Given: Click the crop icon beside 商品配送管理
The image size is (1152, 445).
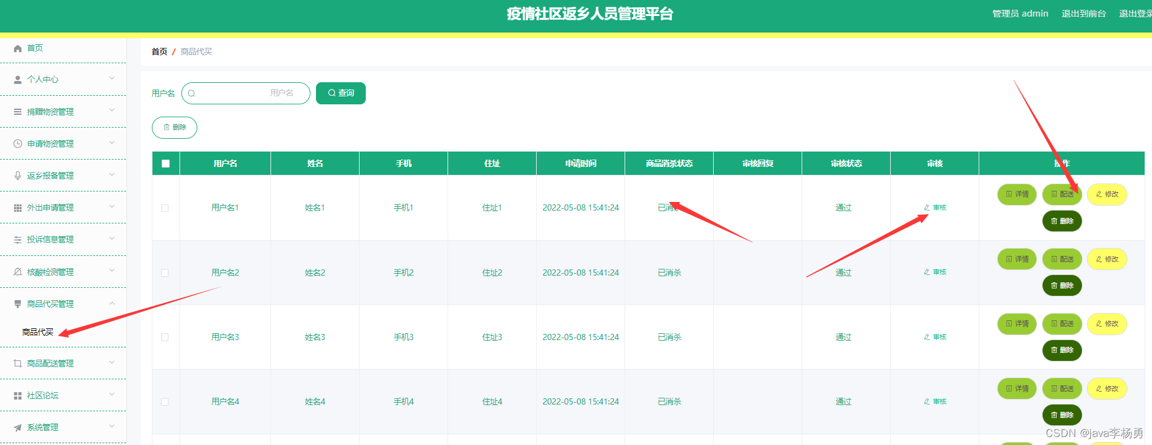Looking at the screenshot, I should pos(18,363).
